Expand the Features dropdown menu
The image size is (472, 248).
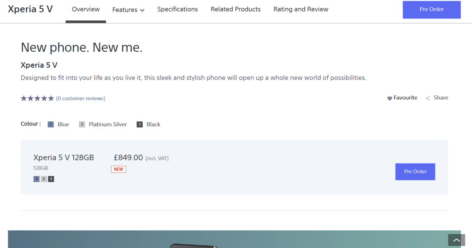tap(128, 10)
